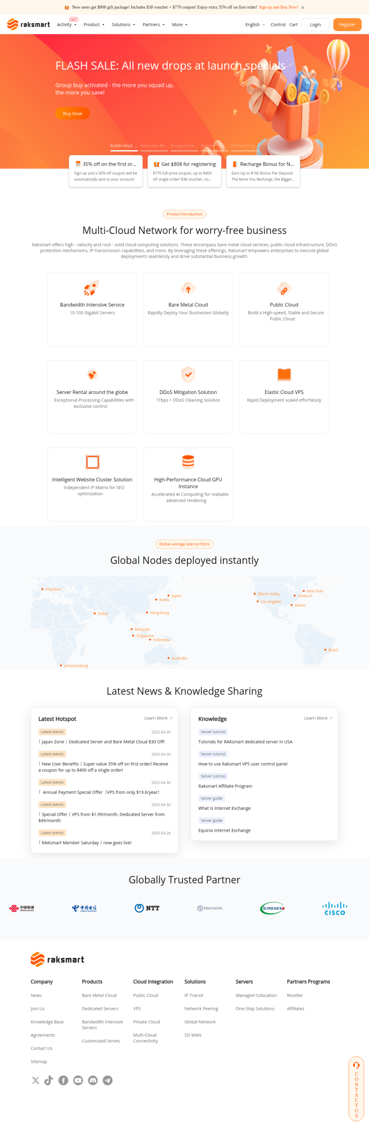
Task: Open the Cart link in header
Action: (x=293, y=25)
